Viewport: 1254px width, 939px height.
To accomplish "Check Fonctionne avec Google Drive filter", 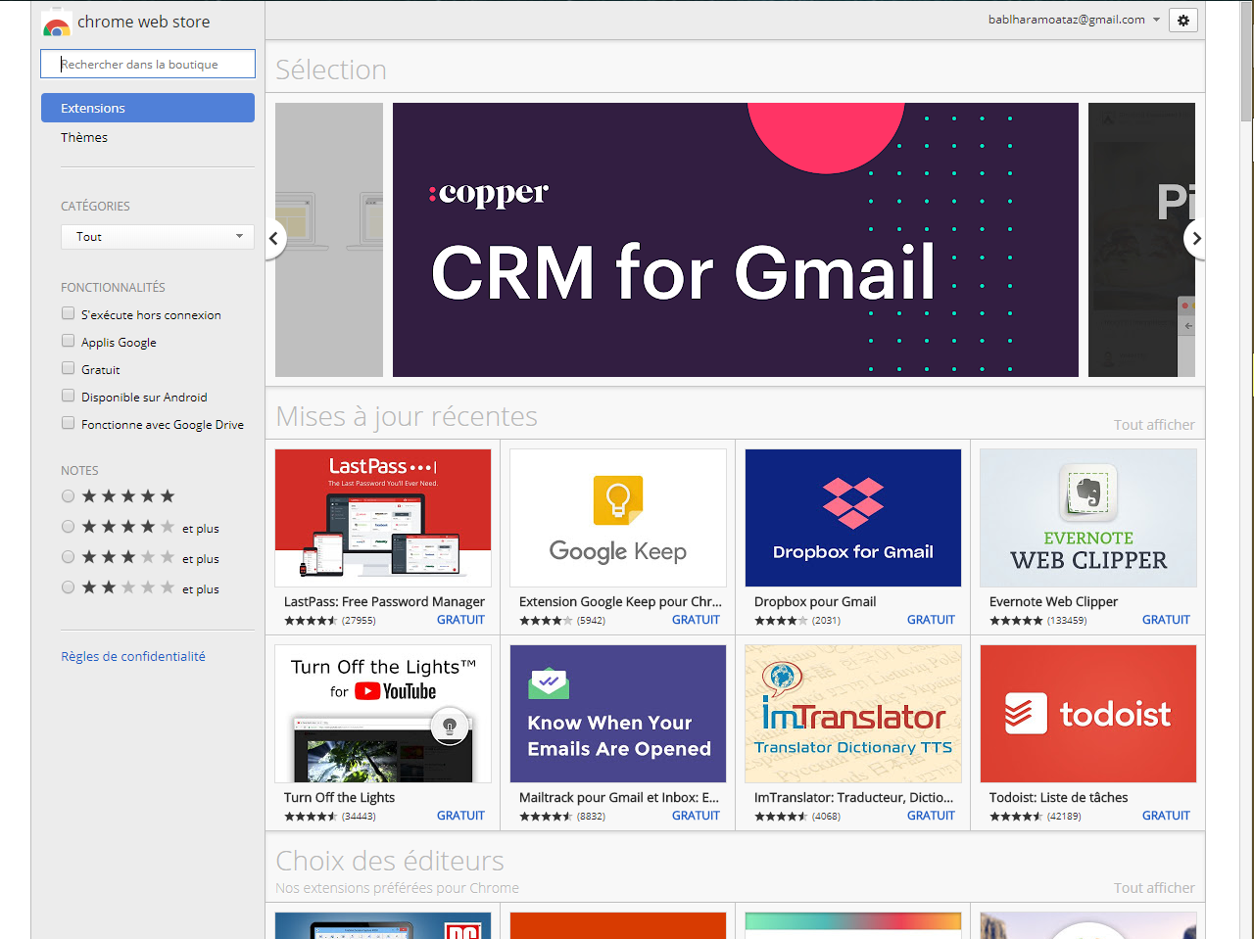I will [68, 423].
